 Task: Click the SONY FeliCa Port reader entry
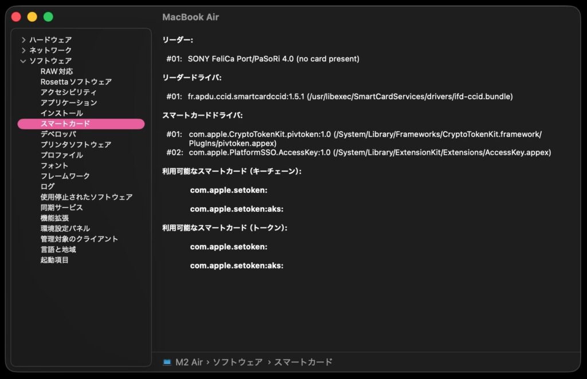click(x=273, y=59)
